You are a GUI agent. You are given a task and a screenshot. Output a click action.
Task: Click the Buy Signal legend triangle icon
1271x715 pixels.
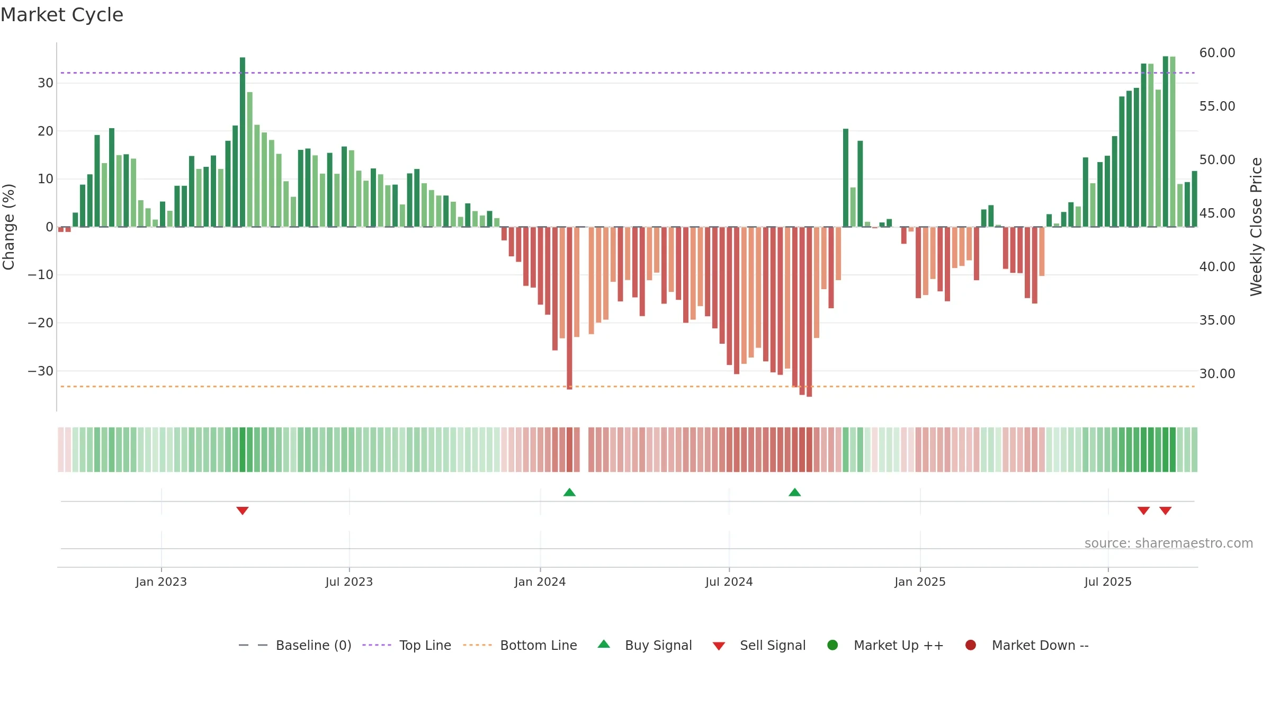[x=604, y=644]
